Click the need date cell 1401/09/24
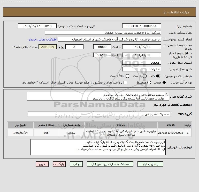Viewport: 199px width, 192px height. point(20,133)
